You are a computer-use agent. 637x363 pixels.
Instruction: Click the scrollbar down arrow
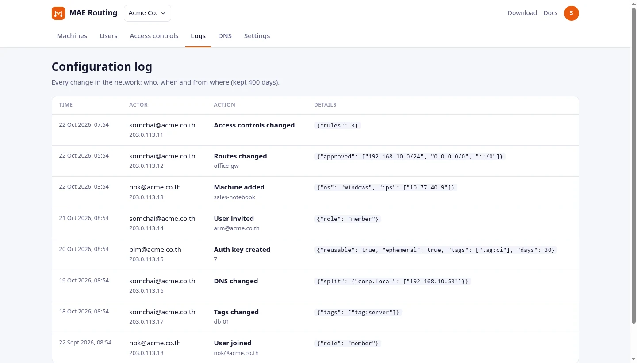pyautogui.click(x=633, y=359)
